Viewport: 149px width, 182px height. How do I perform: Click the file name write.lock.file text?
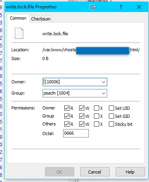pos(55,34)
